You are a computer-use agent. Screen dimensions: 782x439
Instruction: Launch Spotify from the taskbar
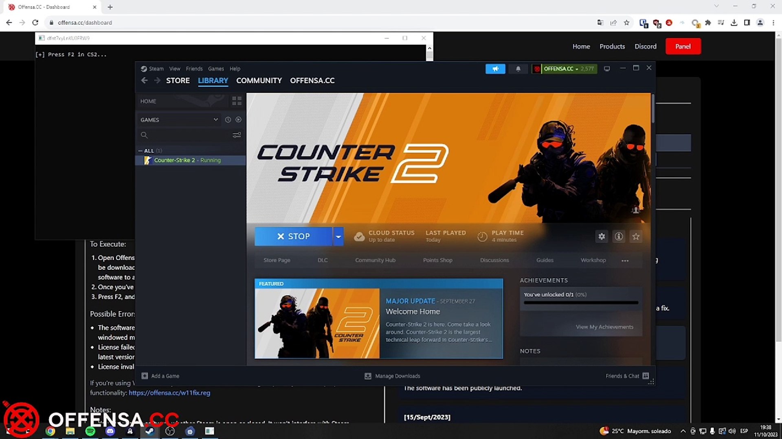tap(90, 431)
